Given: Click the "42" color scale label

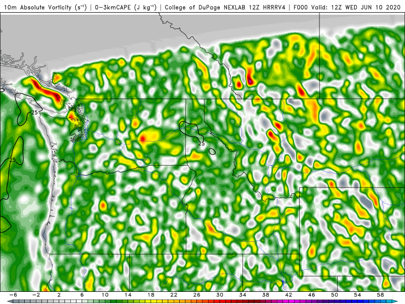Looking at the screenshot, I should (289, 295).
